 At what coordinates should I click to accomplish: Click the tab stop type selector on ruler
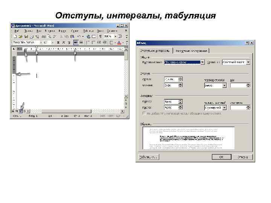click(x=14, y=49)
